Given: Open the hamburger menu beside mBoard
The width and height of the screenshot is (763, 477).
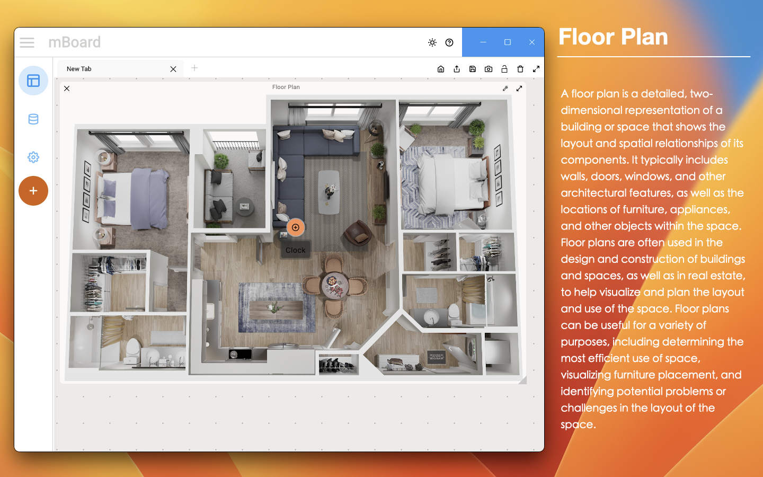Looking at the screenshot, I should pos(27,42).
